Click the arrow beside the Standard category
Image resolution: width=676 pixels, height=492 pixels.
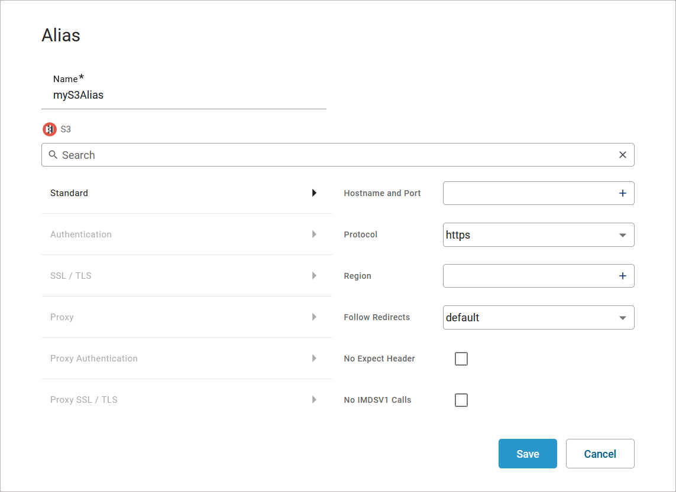click(314, 193)
